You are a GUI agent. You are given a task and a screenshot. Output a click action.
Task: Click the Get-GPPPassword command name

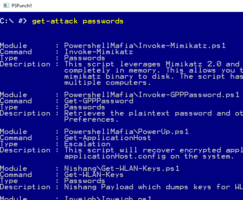tap(98, 101)
